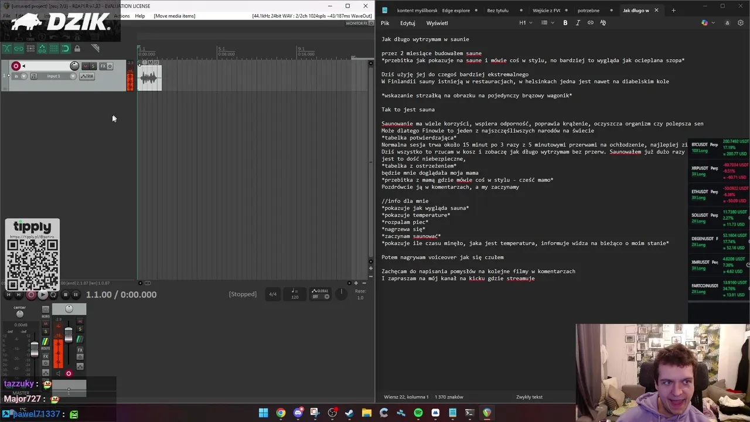Viewport: 750px width, 422px height.
Task: Toggle transport repeat button
Action: pos(53,295)
